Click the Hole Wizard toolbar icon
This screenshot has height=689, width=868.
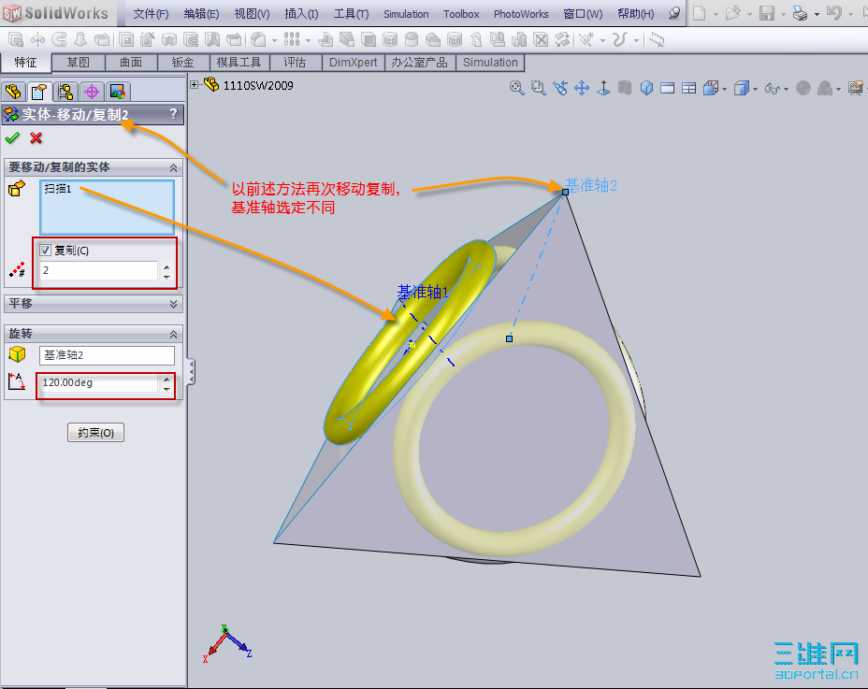[147, 39]
